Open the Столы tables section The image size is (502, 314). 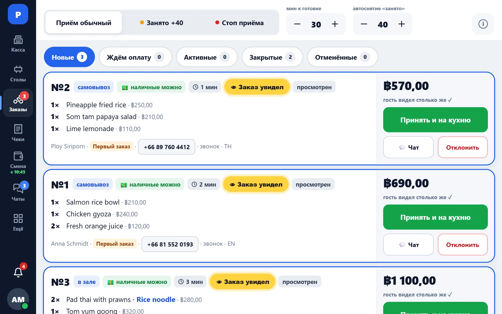click(18, 74)
